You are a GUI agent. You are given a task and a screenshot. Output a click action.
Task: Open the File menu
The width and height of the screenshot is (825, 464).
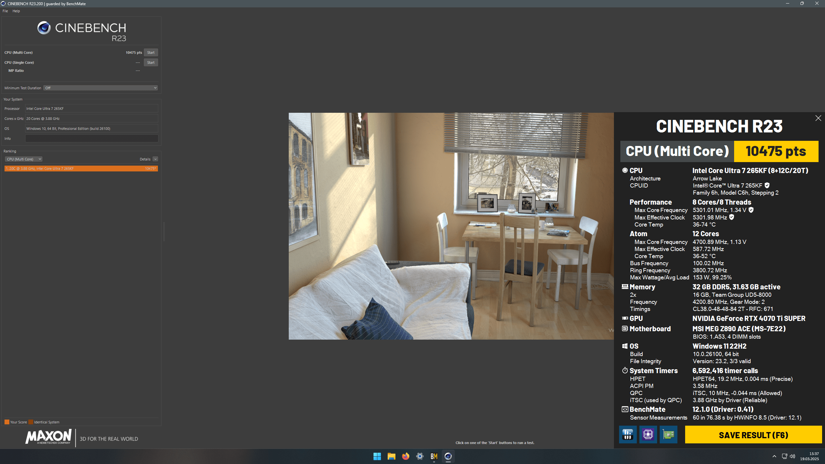coord(5,11)
